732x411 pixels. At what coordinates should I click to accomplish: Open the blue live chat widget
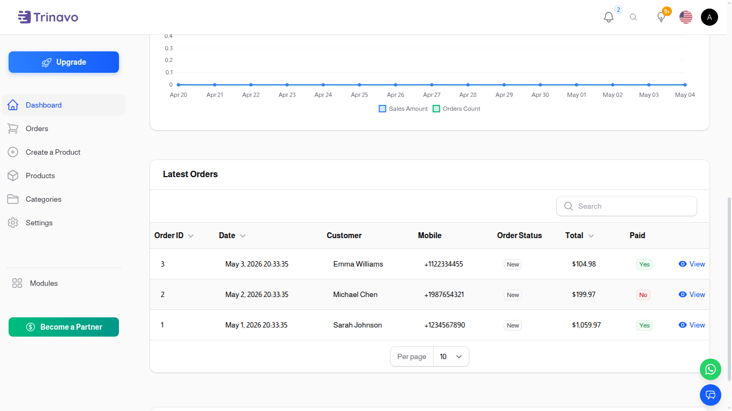pos(711,395)
